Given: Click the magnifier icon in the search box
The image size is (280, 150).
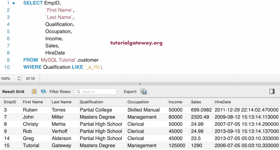Looking at the screenshot, I should 78,92.
